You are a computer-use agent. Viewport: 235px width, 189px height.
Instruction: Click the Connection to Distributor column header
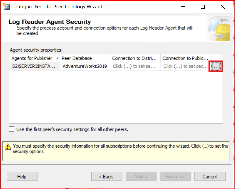coord(135,58)
